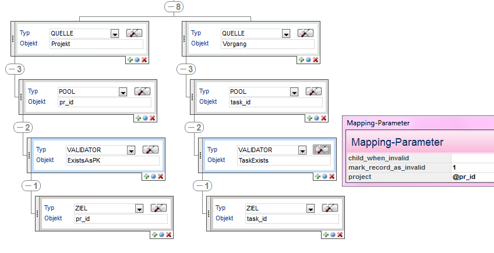Image resolution: width=494 pixels, height=253 pixels.
Task: Open Typ dropdown of ZIEL pr_id node
Action: point(139,209)
